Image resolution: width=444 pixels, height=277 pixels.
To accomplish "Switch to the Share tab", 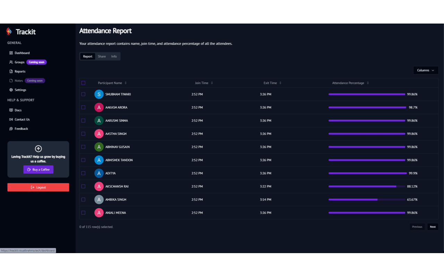I will coord(102,56).
